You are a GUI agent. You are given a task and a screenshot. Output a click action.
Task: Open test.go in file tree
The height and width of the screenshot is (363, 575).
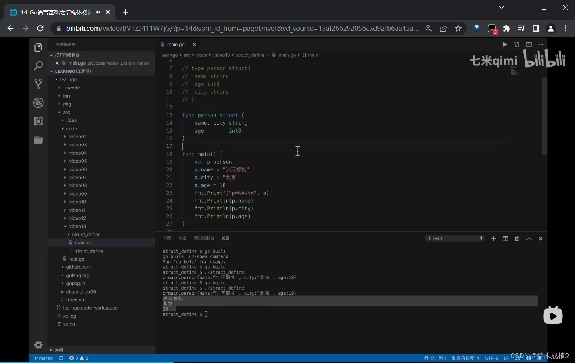pos(77,259)
